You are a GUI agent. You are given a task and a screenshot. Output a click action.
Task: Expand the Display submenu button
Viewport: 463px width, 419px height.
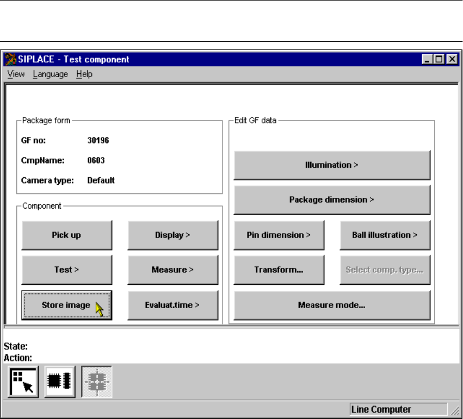pyautogui.click(x=172, y=235)
